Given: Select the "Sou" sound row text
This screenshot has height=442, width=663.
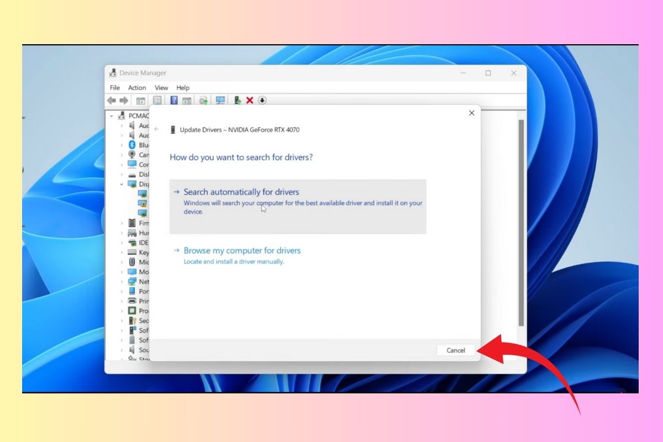Looking at the screenshot, I should tap(144, 350).
